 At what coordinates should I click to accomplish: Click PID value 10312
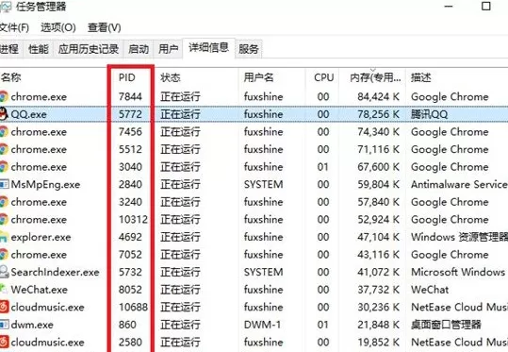[133, 219]
